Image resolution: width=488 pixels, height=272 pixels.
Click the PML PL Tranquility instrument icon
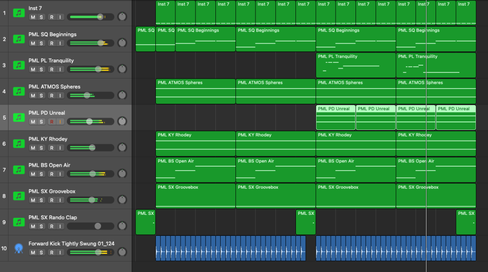tap(19, 65)
